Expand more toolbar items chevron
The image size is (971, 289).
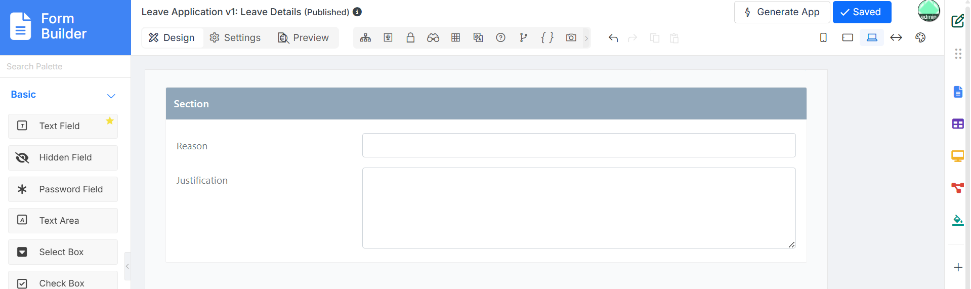[586, 38]
